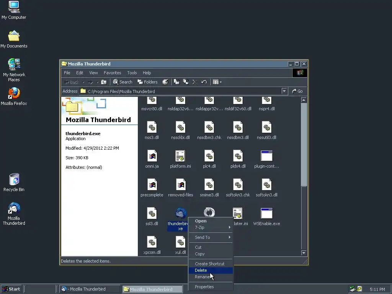Select the ssl3.dll file icon

[152, 213]
